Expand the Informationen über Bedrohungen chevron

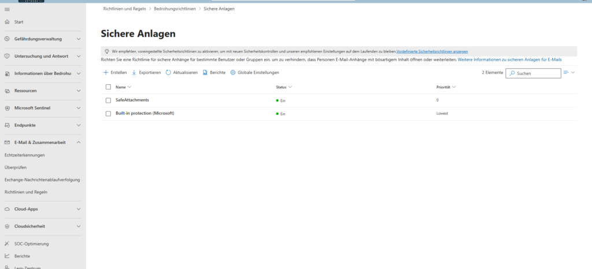point(79,73)
